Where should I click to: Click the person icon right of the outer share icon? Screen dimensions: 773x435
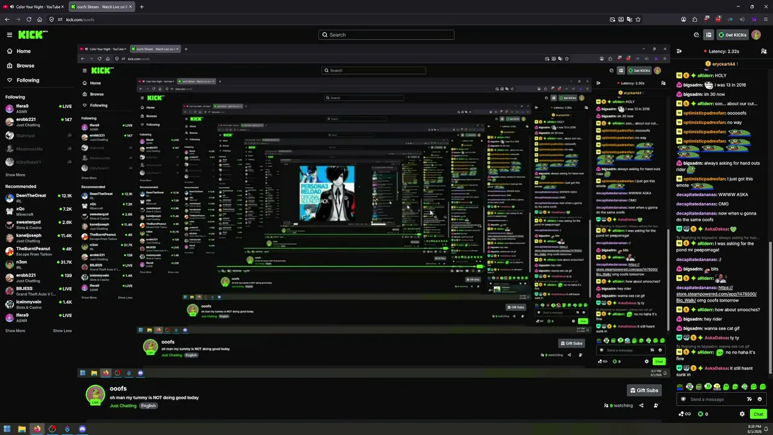point(656,406)
